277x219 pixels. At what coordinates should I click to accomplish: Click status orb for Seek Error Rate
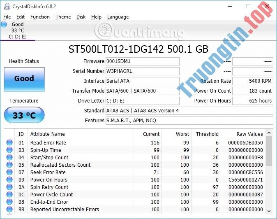tap(9, 172)
